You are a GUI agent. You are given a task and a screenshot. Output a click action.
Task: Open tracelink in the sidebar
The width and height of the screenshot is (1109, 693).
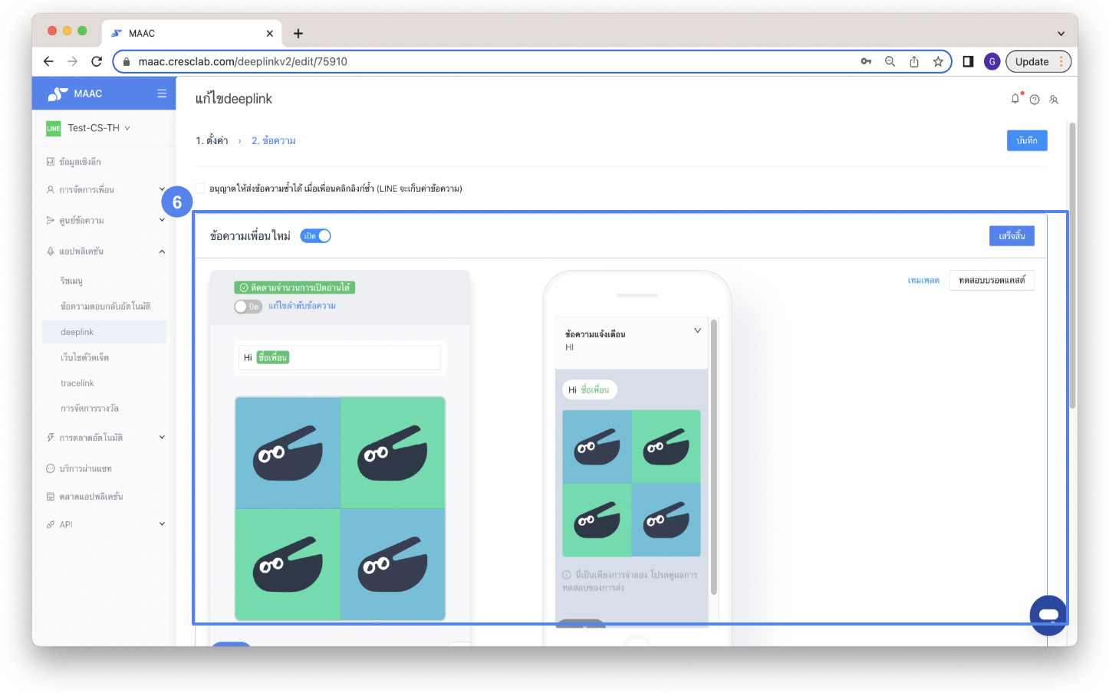coord(77,383)
